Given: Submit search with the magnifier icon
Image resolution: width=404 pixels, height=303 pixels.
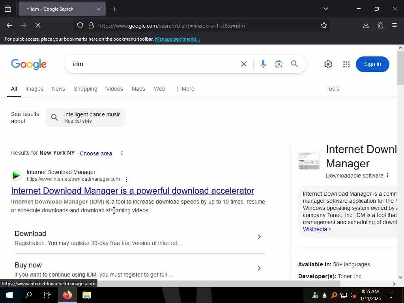Looking at the screenshot, I should [294, 64].
